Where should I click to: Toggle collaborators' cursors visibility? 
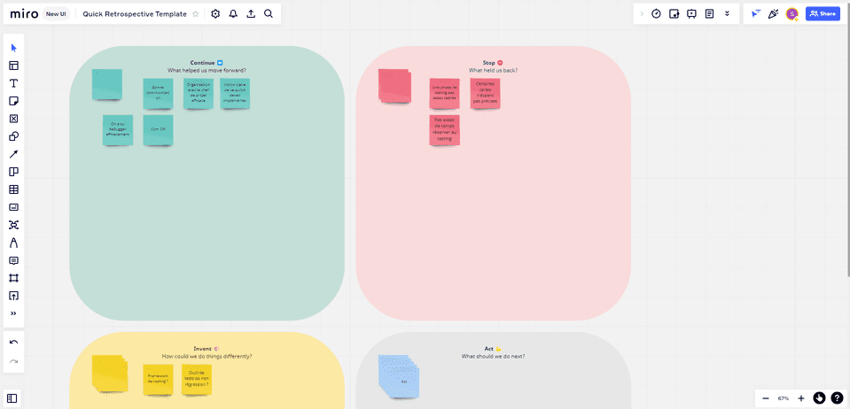(x=756, y=14)
